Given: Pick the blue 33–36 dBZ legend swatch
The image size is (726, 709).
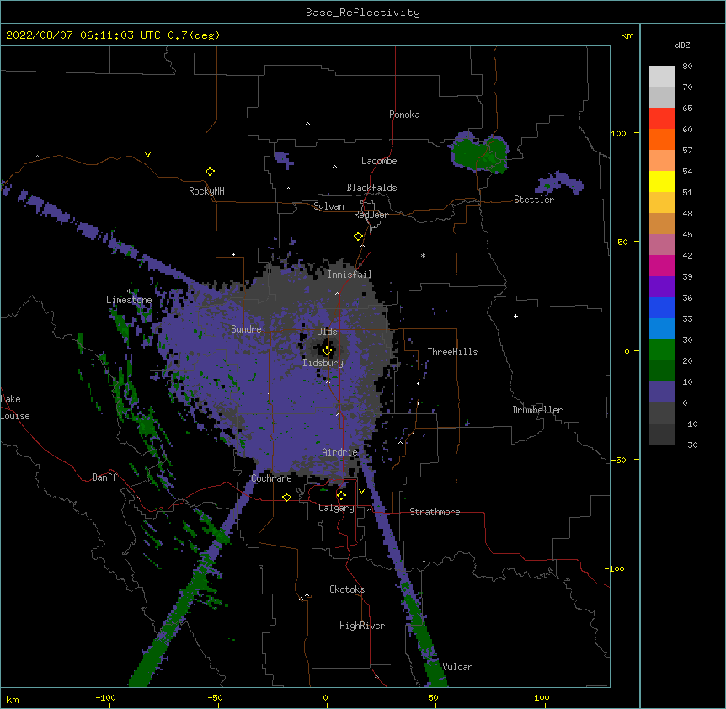Looking at the screenshot, I should (662, 307).
